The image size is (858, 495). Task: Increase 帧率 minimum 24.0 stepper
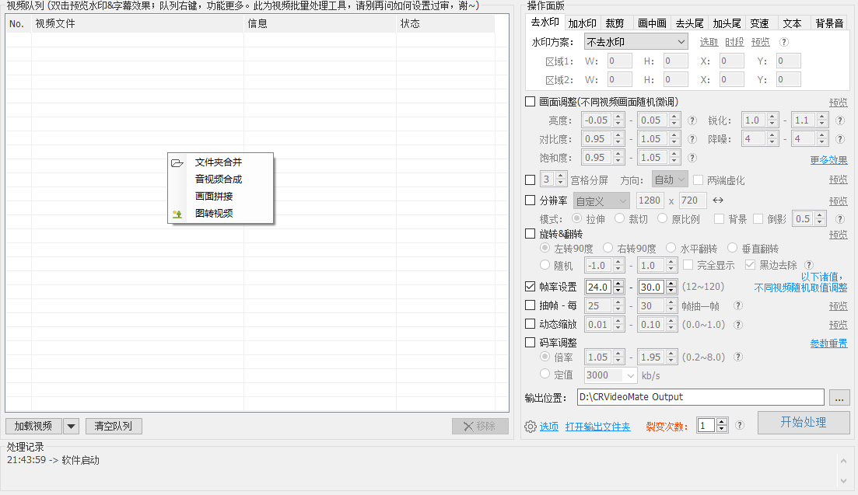coord(619,284)
